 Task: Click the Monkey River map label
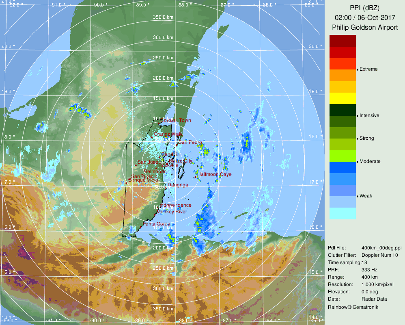click(x=172, y=212)
